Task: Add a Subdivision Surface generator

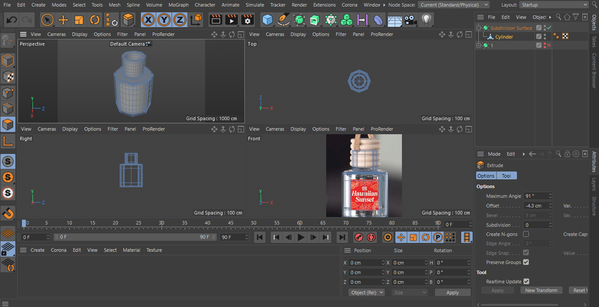Action: coord(299,20)
